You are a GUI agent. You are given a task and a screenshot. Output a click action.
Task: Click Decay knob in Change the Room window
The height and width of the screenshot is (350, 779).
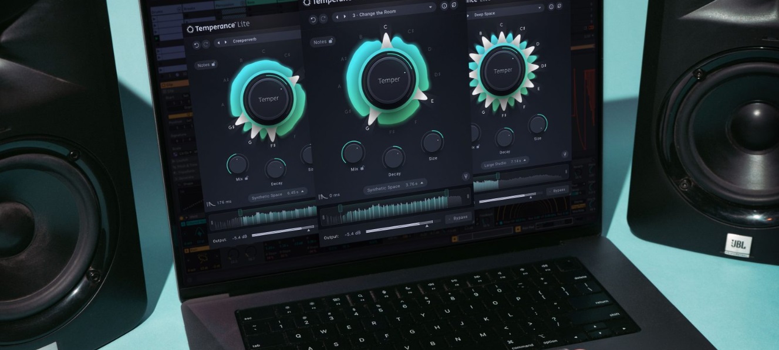click(394, 158)
